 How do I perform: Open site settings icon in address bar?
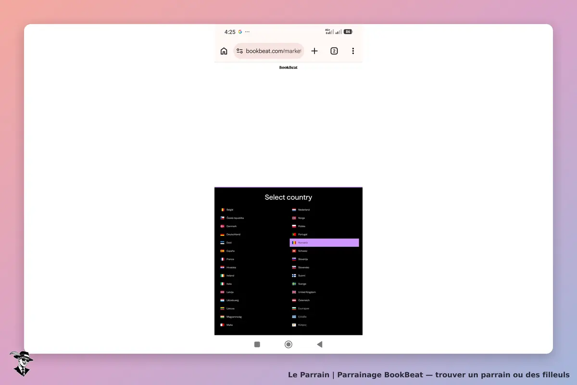tap(239, 51)
